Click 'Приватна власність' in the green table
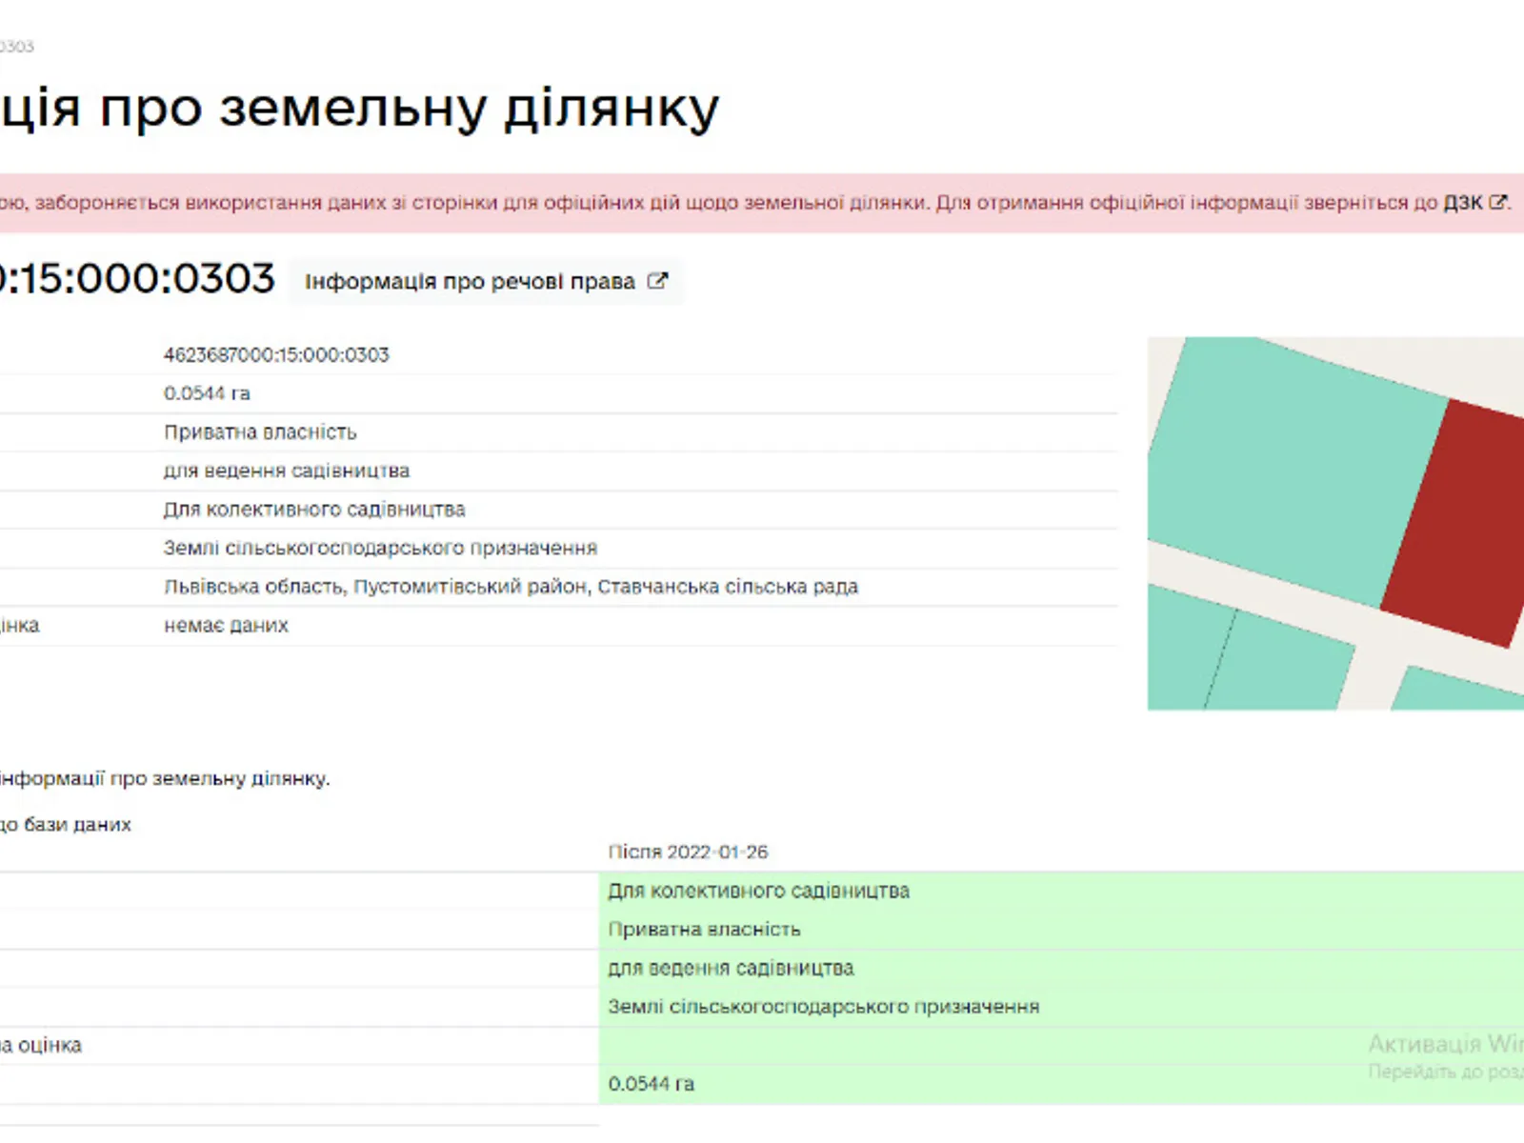Viewport: 1524px width, 1143px height. tap(705, 930)
